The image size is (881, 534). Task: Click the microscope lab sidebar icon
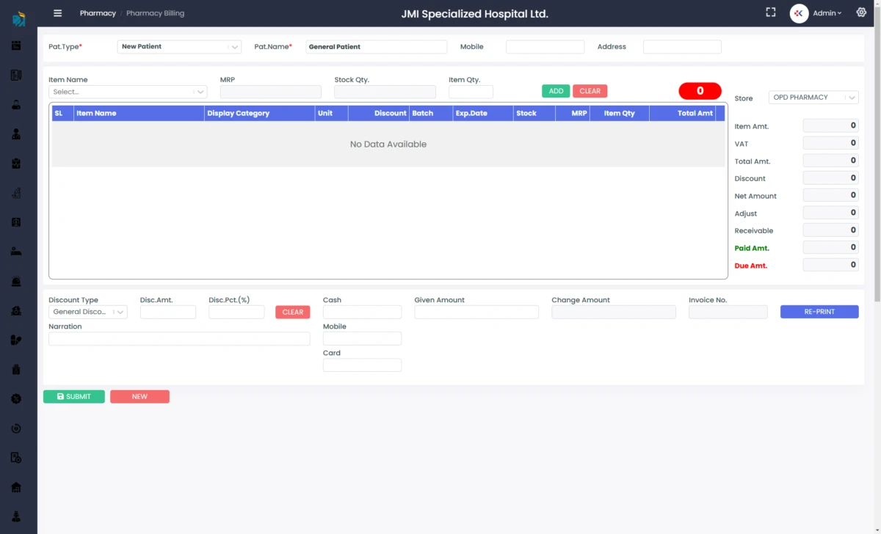[16, 193]
